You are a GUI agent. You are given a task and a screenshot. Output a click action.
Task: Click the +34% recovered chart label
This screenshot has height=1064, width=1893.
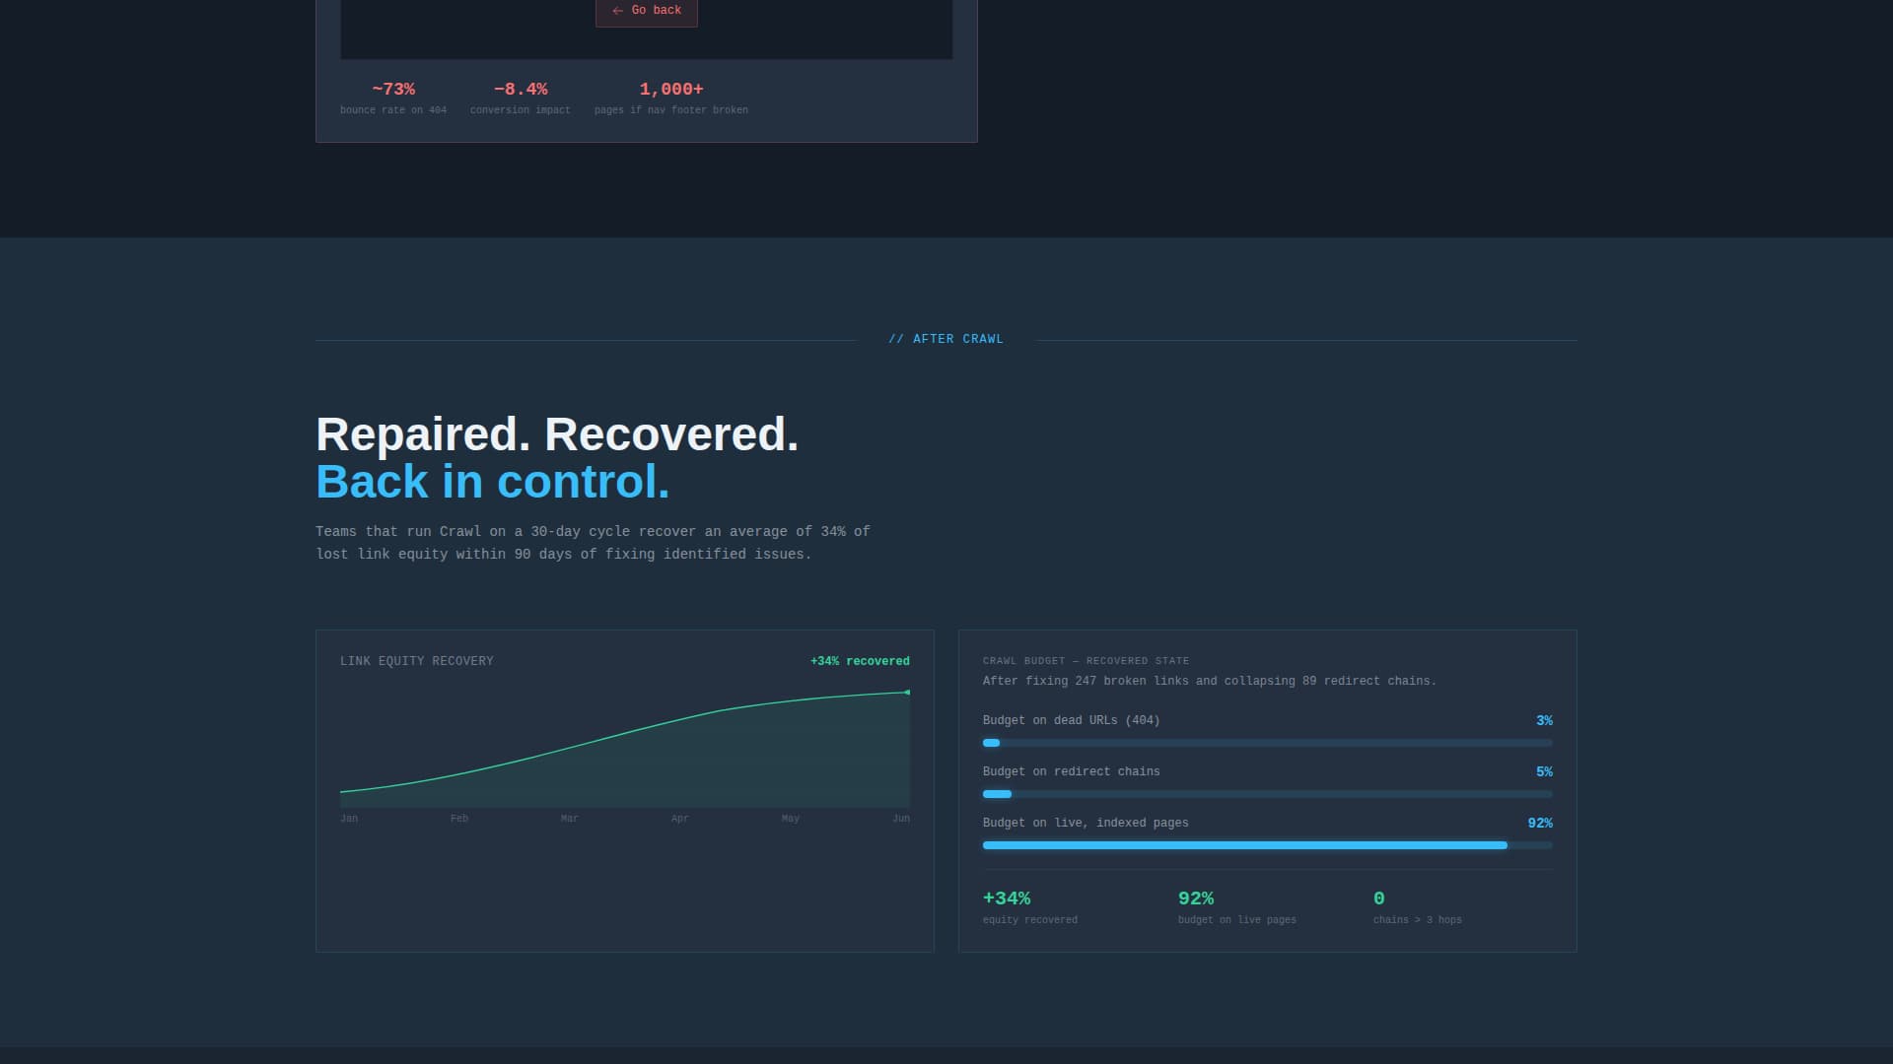(860, 661)
